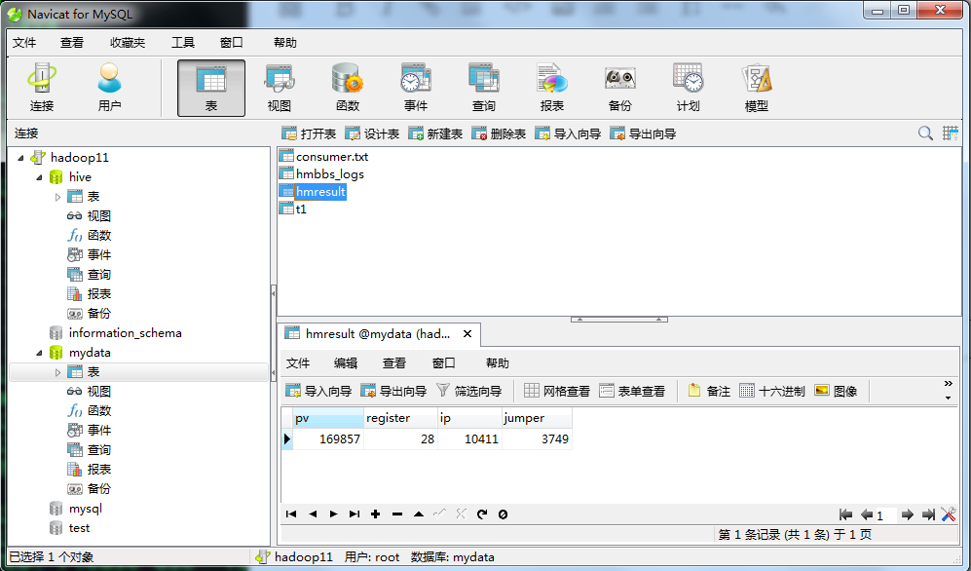971x571 pixels.
Task: Open the 视图 (Views) object panel
Action: pos(279,86)
